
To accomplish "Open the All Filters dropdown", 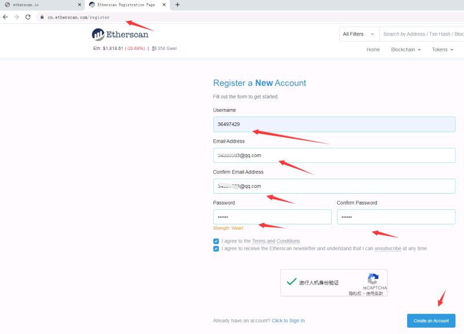I will point(359,34).
